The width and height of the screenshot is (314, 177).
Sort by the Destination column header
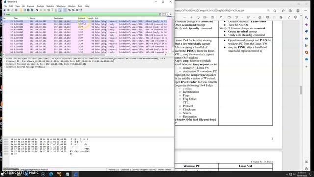pyautogui.click(x=59, y=18)
